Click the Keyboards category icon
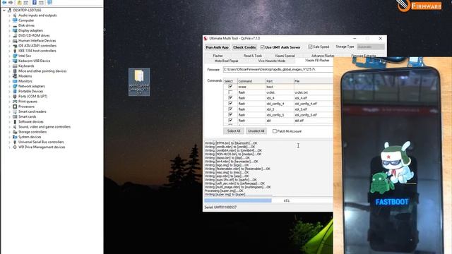Screen dimensions: 452x254 (x=15, y=66)
